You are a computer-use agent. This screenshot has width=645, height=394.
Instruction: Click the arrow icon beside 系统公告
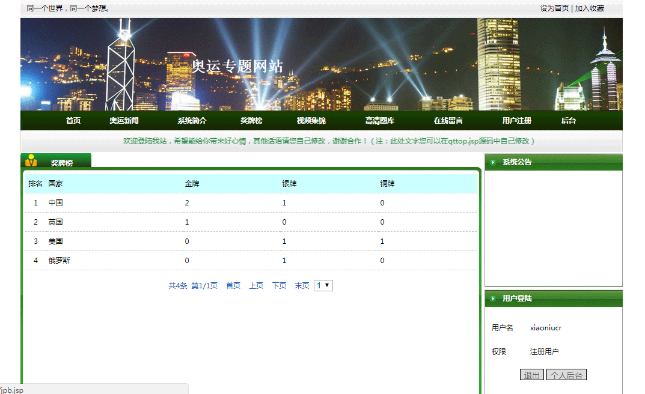tap(493, 162)
